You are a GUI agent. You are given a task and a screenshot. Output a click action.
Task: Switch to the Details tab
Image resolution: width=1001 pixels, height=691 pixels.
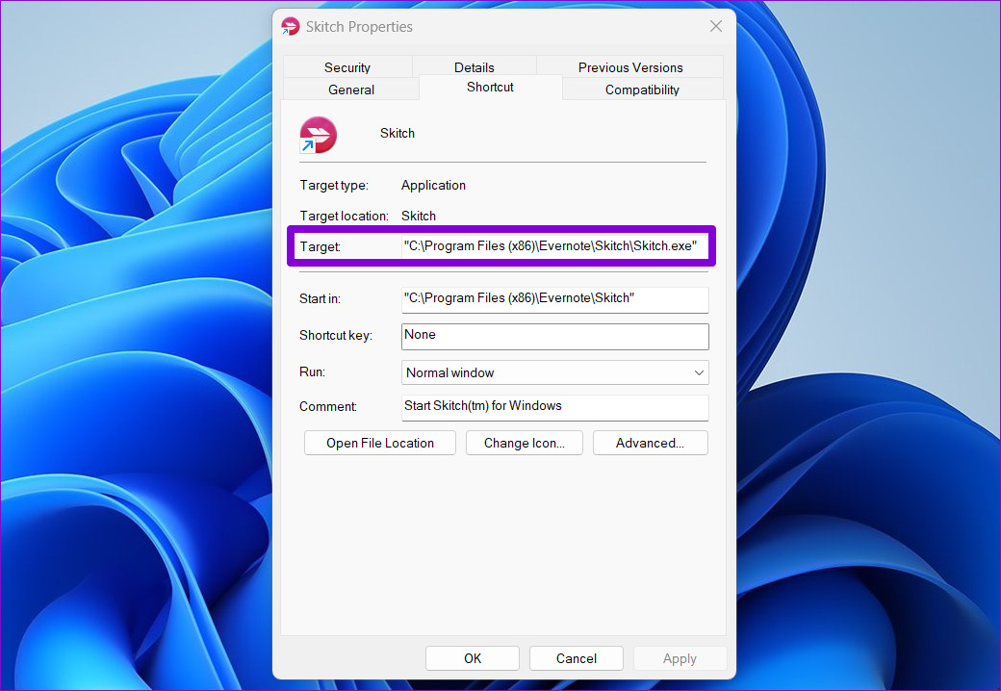(474, 67)
